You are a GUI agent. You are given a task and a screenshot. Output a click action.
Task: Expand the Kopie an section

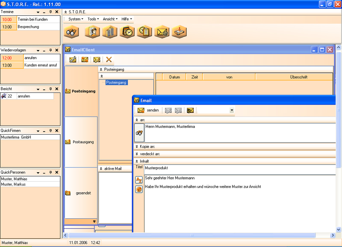[x=137, y=147]
